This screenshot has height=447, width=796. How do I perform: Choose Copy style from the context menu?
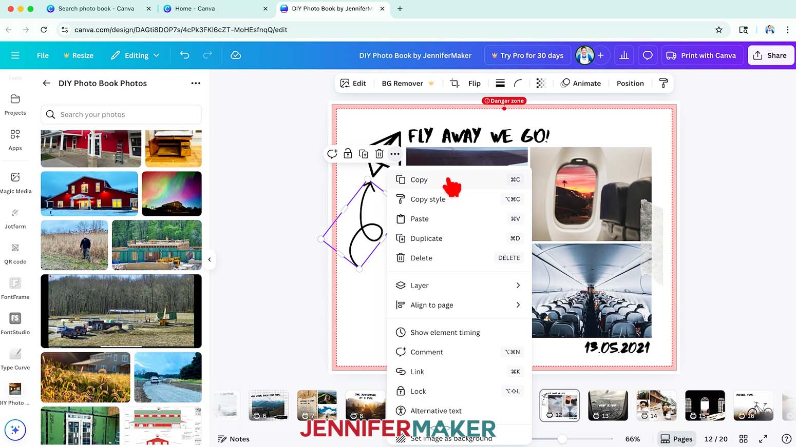[459, 199]
